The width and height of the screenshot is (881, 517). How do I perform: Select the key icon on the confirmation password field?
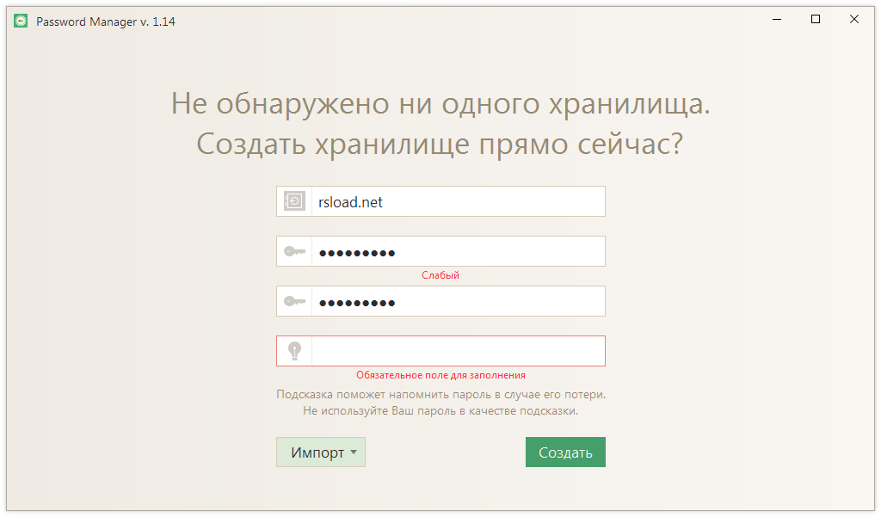click(293, 300)
